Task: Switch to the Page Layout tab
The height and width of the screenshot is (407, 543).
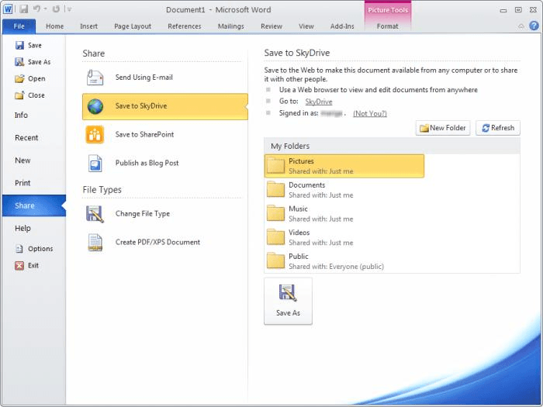Action: coord(133,26)
